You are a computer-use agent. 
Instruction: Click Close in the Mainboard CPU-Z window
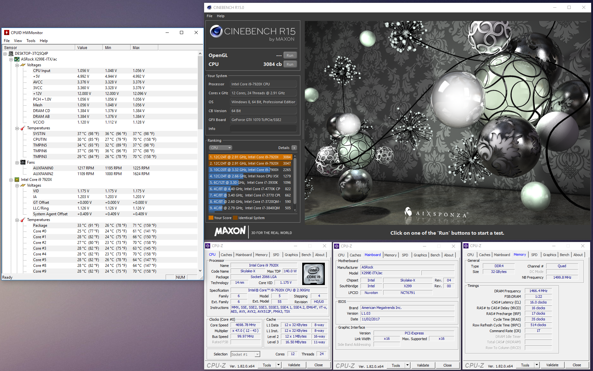[x=447, y=365]
